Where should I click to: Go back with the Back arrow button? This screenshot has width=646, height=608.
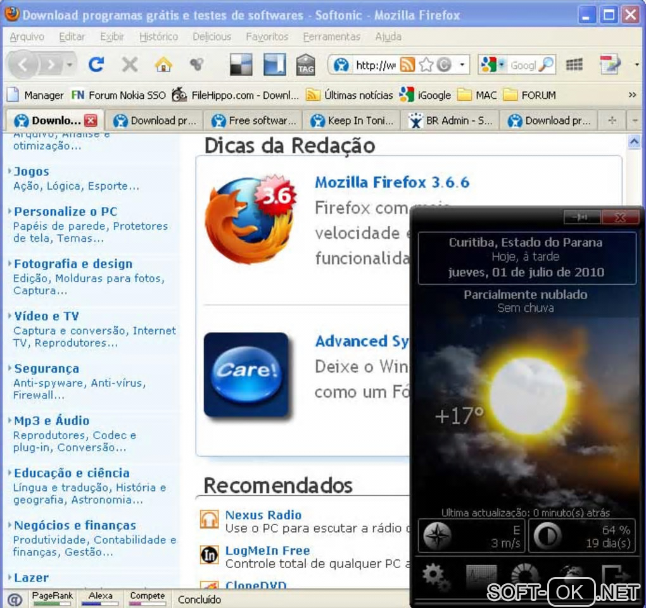coord(23,65)
